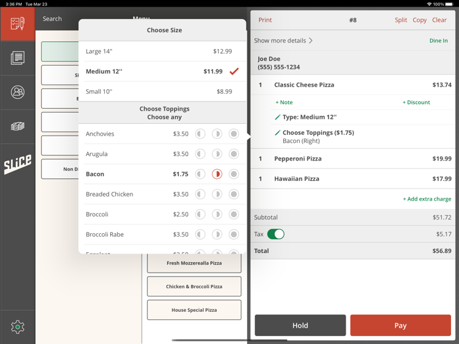This screenshot has height=344, width=459.
Task: Click order number #8
Action: point(353,20)
